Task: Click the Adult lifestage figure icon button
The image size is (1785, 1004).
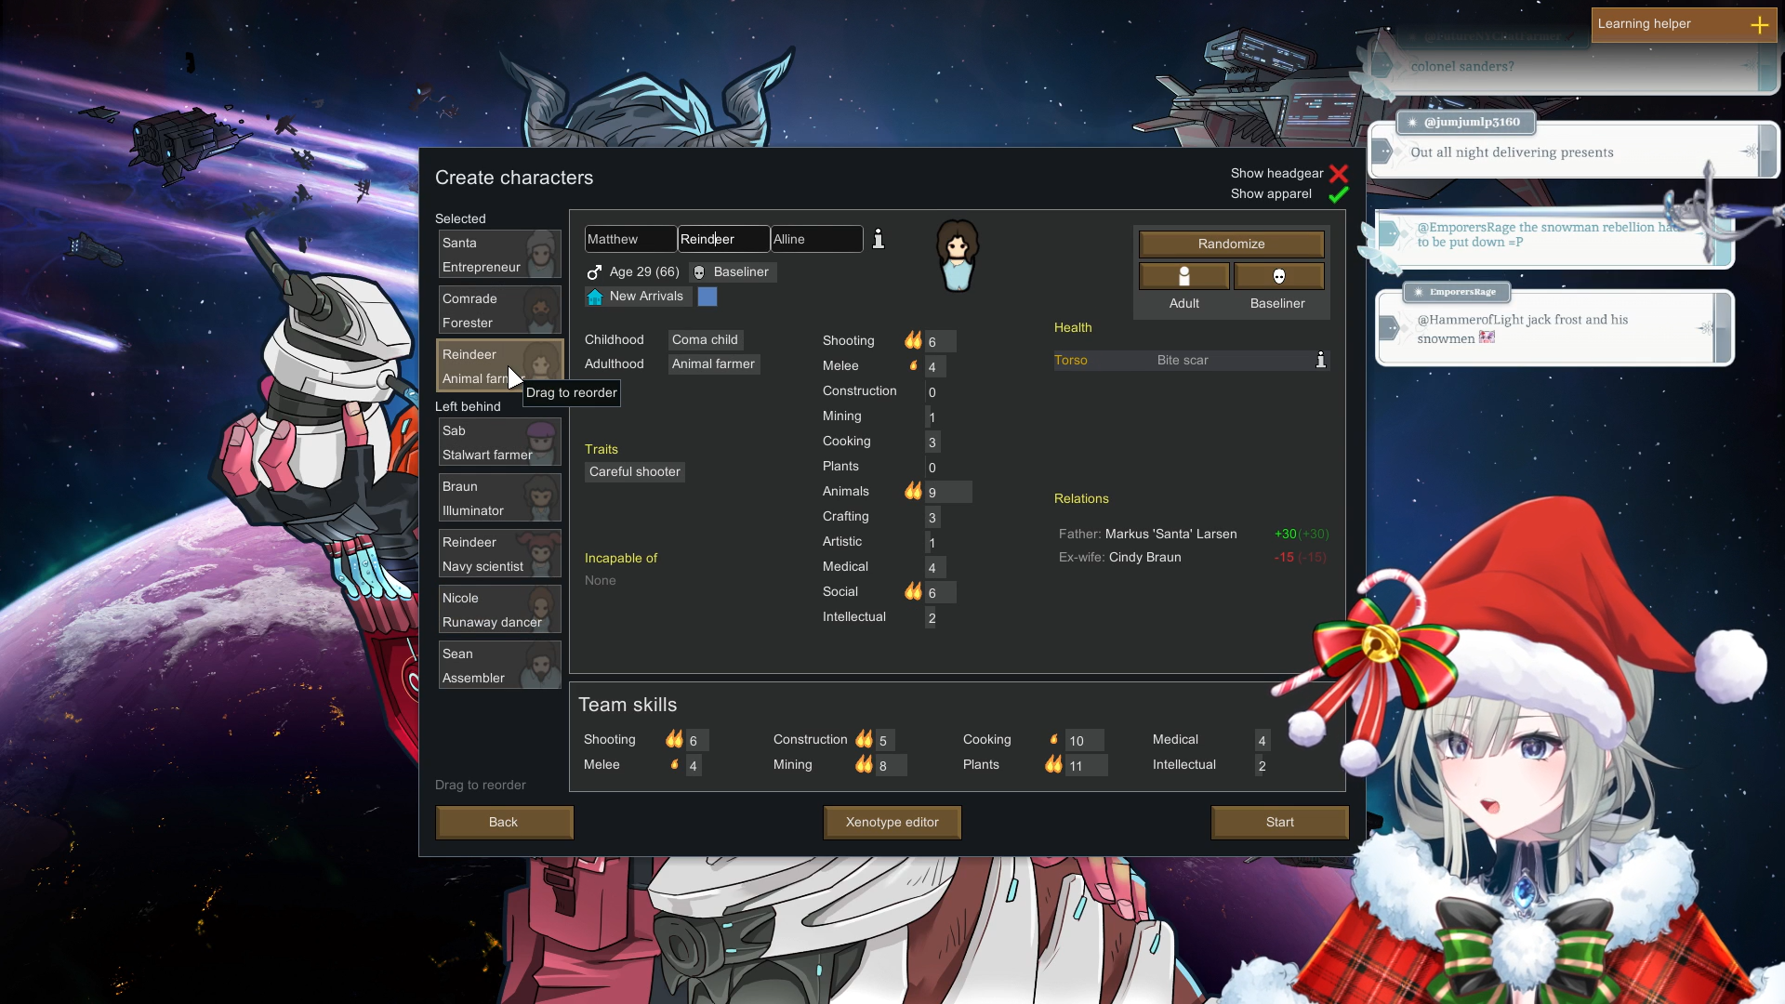Action: [x=1183, y=276]
